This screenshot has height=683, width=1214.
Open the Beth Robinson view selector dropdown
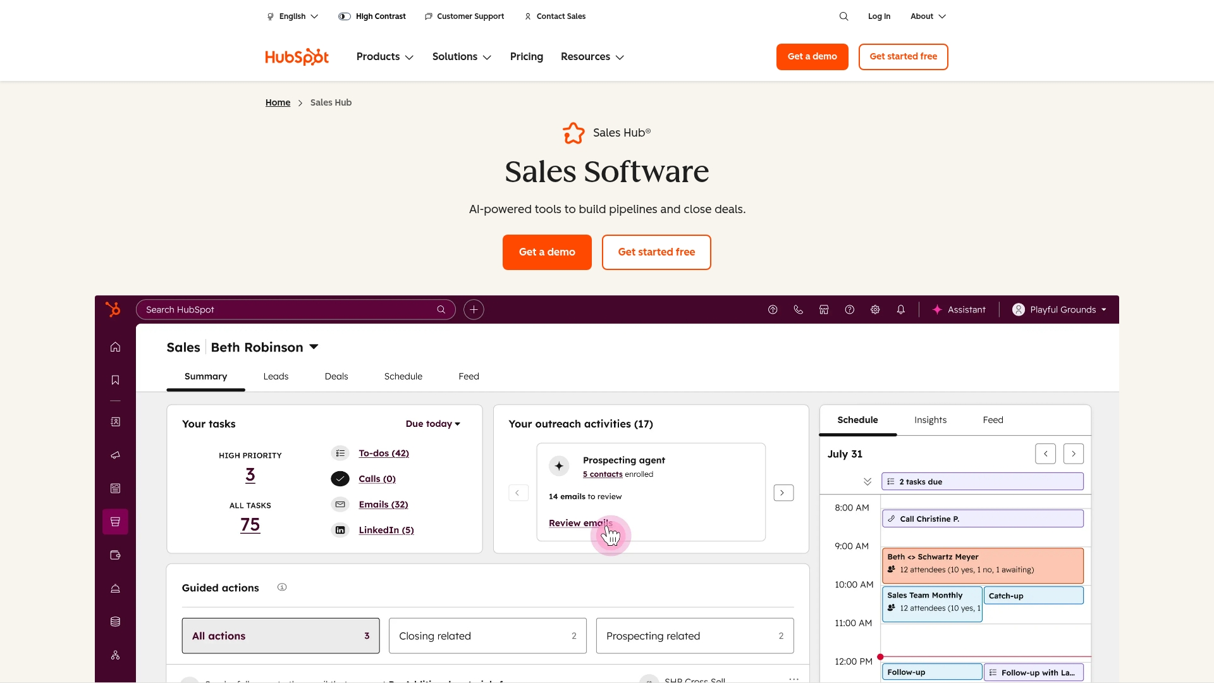pyautogui.click(x=264, y=347)
